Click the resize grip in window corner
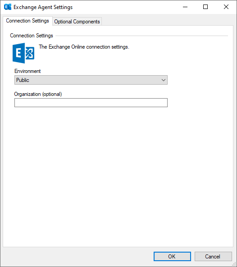The width and height of the screenshot is (237, 267). pyautogui.click(x=234, y=264)
